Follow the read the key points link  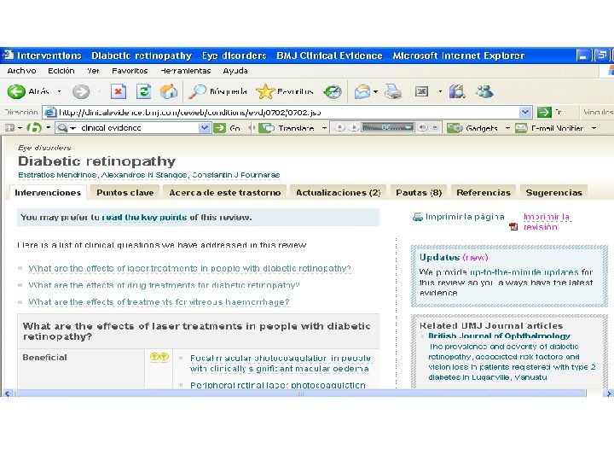click(x=144, y=217)
